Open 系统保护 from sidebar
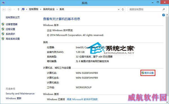Viewport: 169px width, 104px height. (10, 34)
